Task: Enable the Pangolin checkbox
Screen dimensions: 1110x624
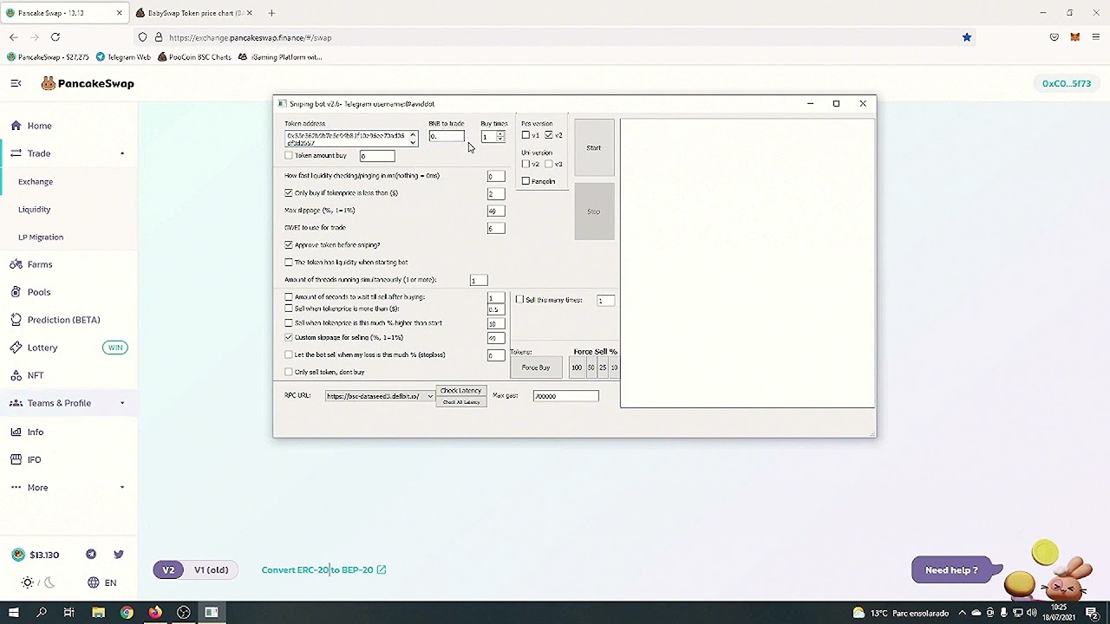Action: tap(526, 181)
